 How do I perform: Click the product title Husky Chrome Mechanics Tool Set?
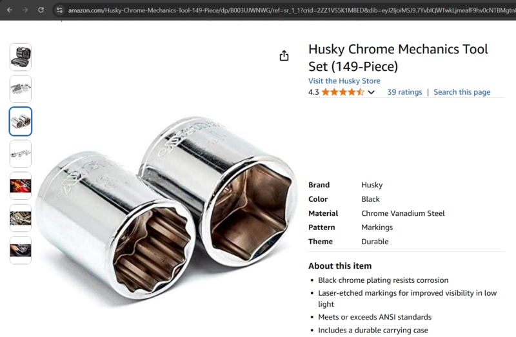click(x=398, y=58)
